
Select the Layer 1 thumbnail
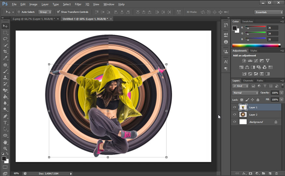pos(243,107)
